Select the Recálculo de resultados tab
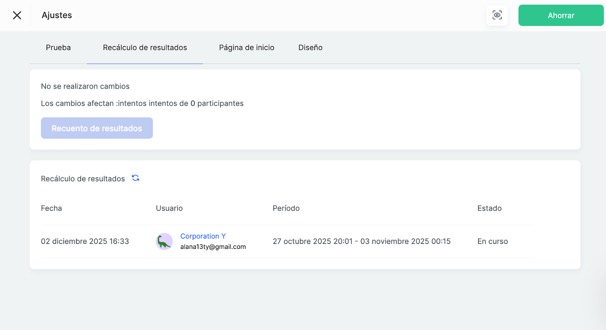This screenshot has height=330, width=606. tap(145, 48)
